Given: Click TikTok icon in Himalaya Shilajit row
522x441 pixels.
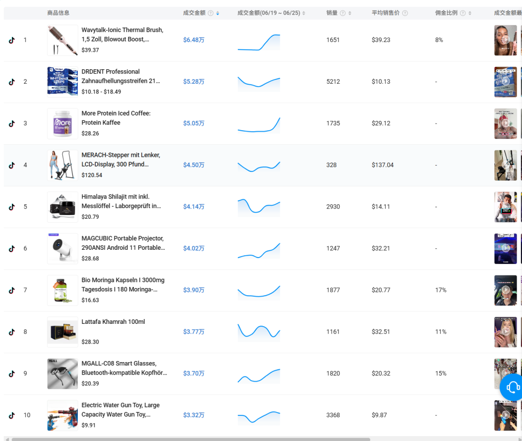Looking at the screenshot, I should click(12, 207).
